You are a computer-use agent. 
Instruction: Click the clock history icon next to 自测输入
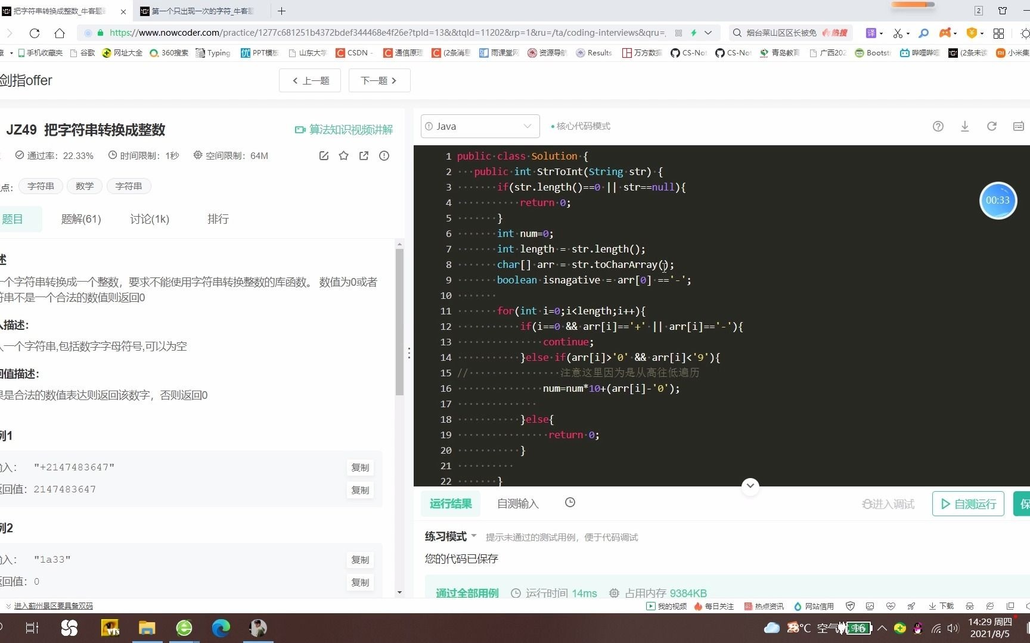pyautogui.click(x=570, y=502)
